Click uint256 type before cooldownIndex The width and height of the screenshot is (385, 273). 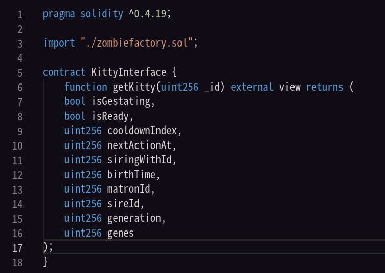[x=83, y=131]
